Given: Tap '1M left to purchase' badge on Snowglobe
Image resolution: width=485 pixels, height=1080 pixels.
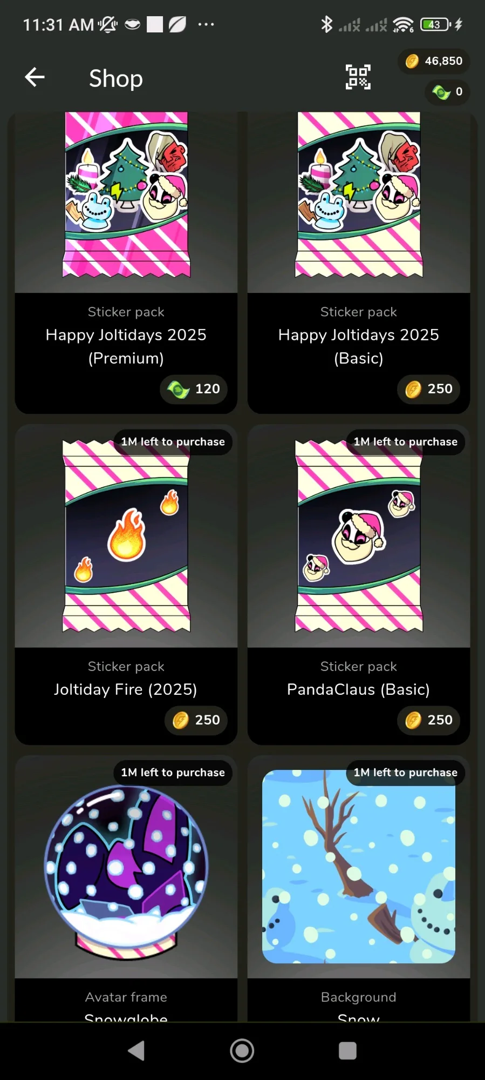Looking at the screenshot, I should pyautogui.click(x=173, y=773).
